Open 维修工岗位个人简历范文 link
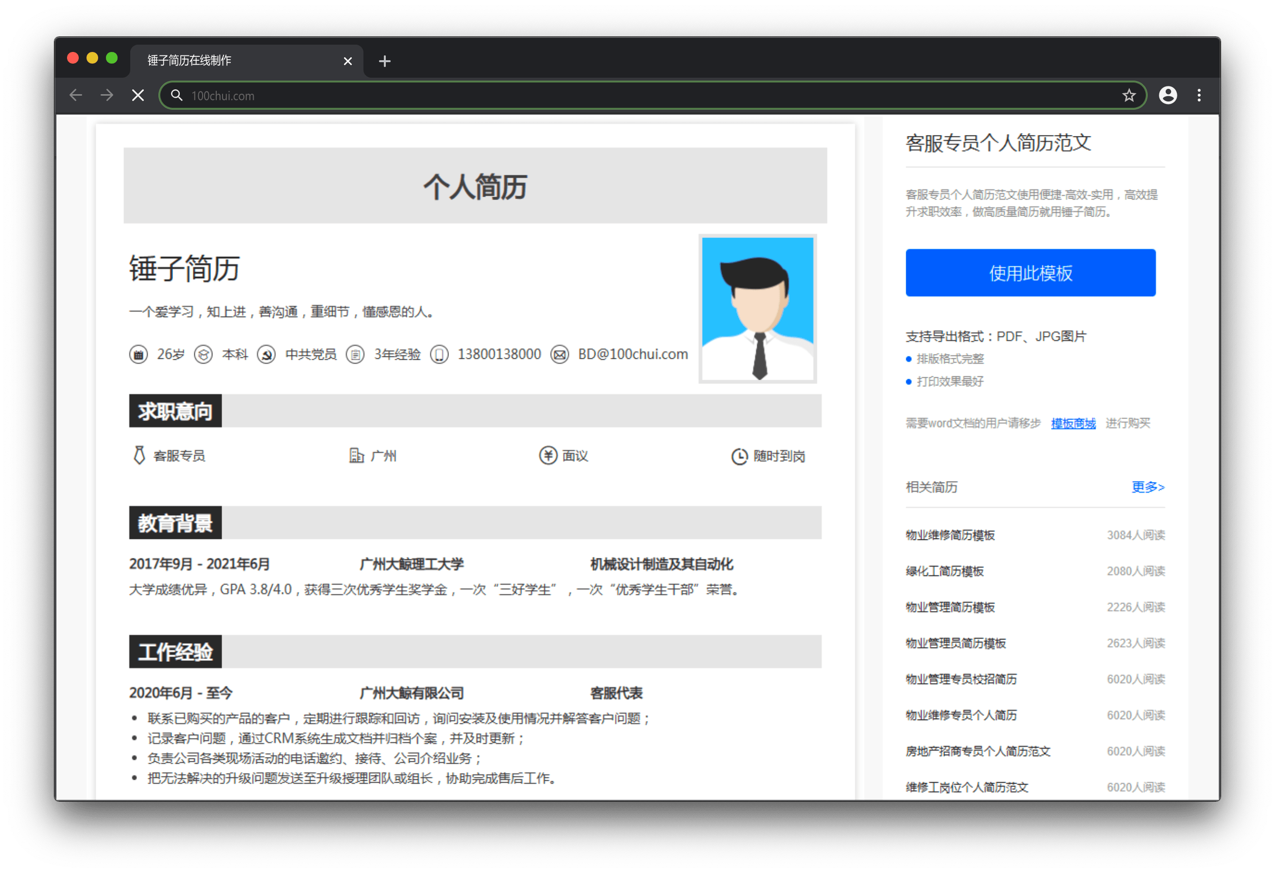This screenshot has width=1275, height=873. tap(966, 788)
